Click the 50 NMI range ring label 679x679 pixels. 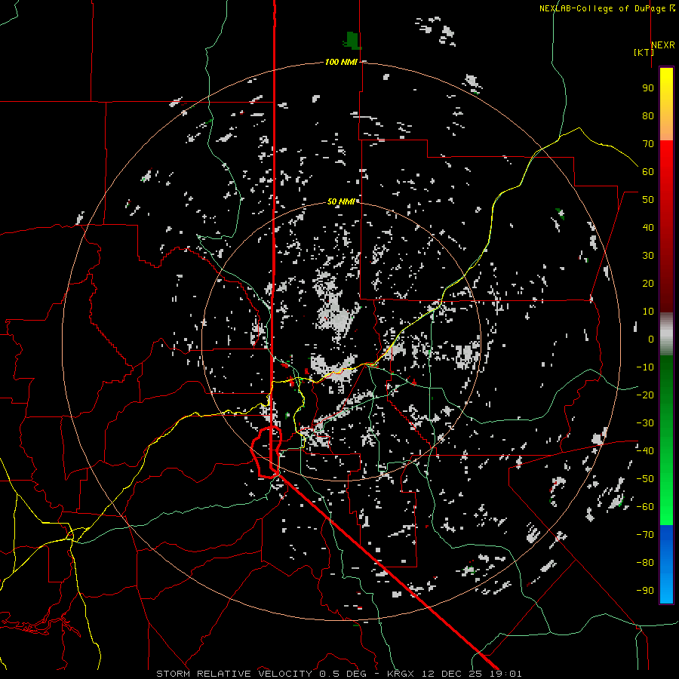(x=341, y=201)
